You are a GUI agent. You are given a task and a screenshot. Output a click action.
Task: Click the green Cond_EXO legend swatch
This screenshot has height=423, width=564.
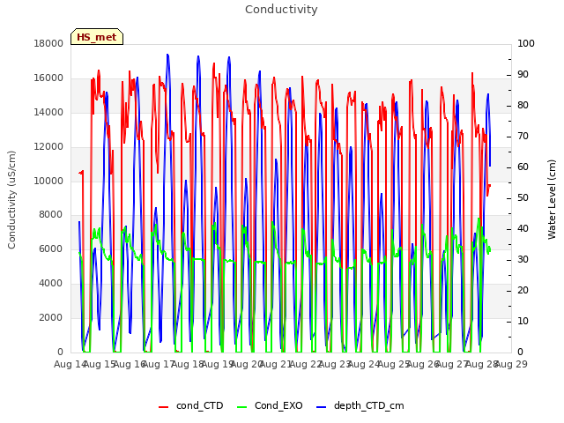tap(242, 407)
